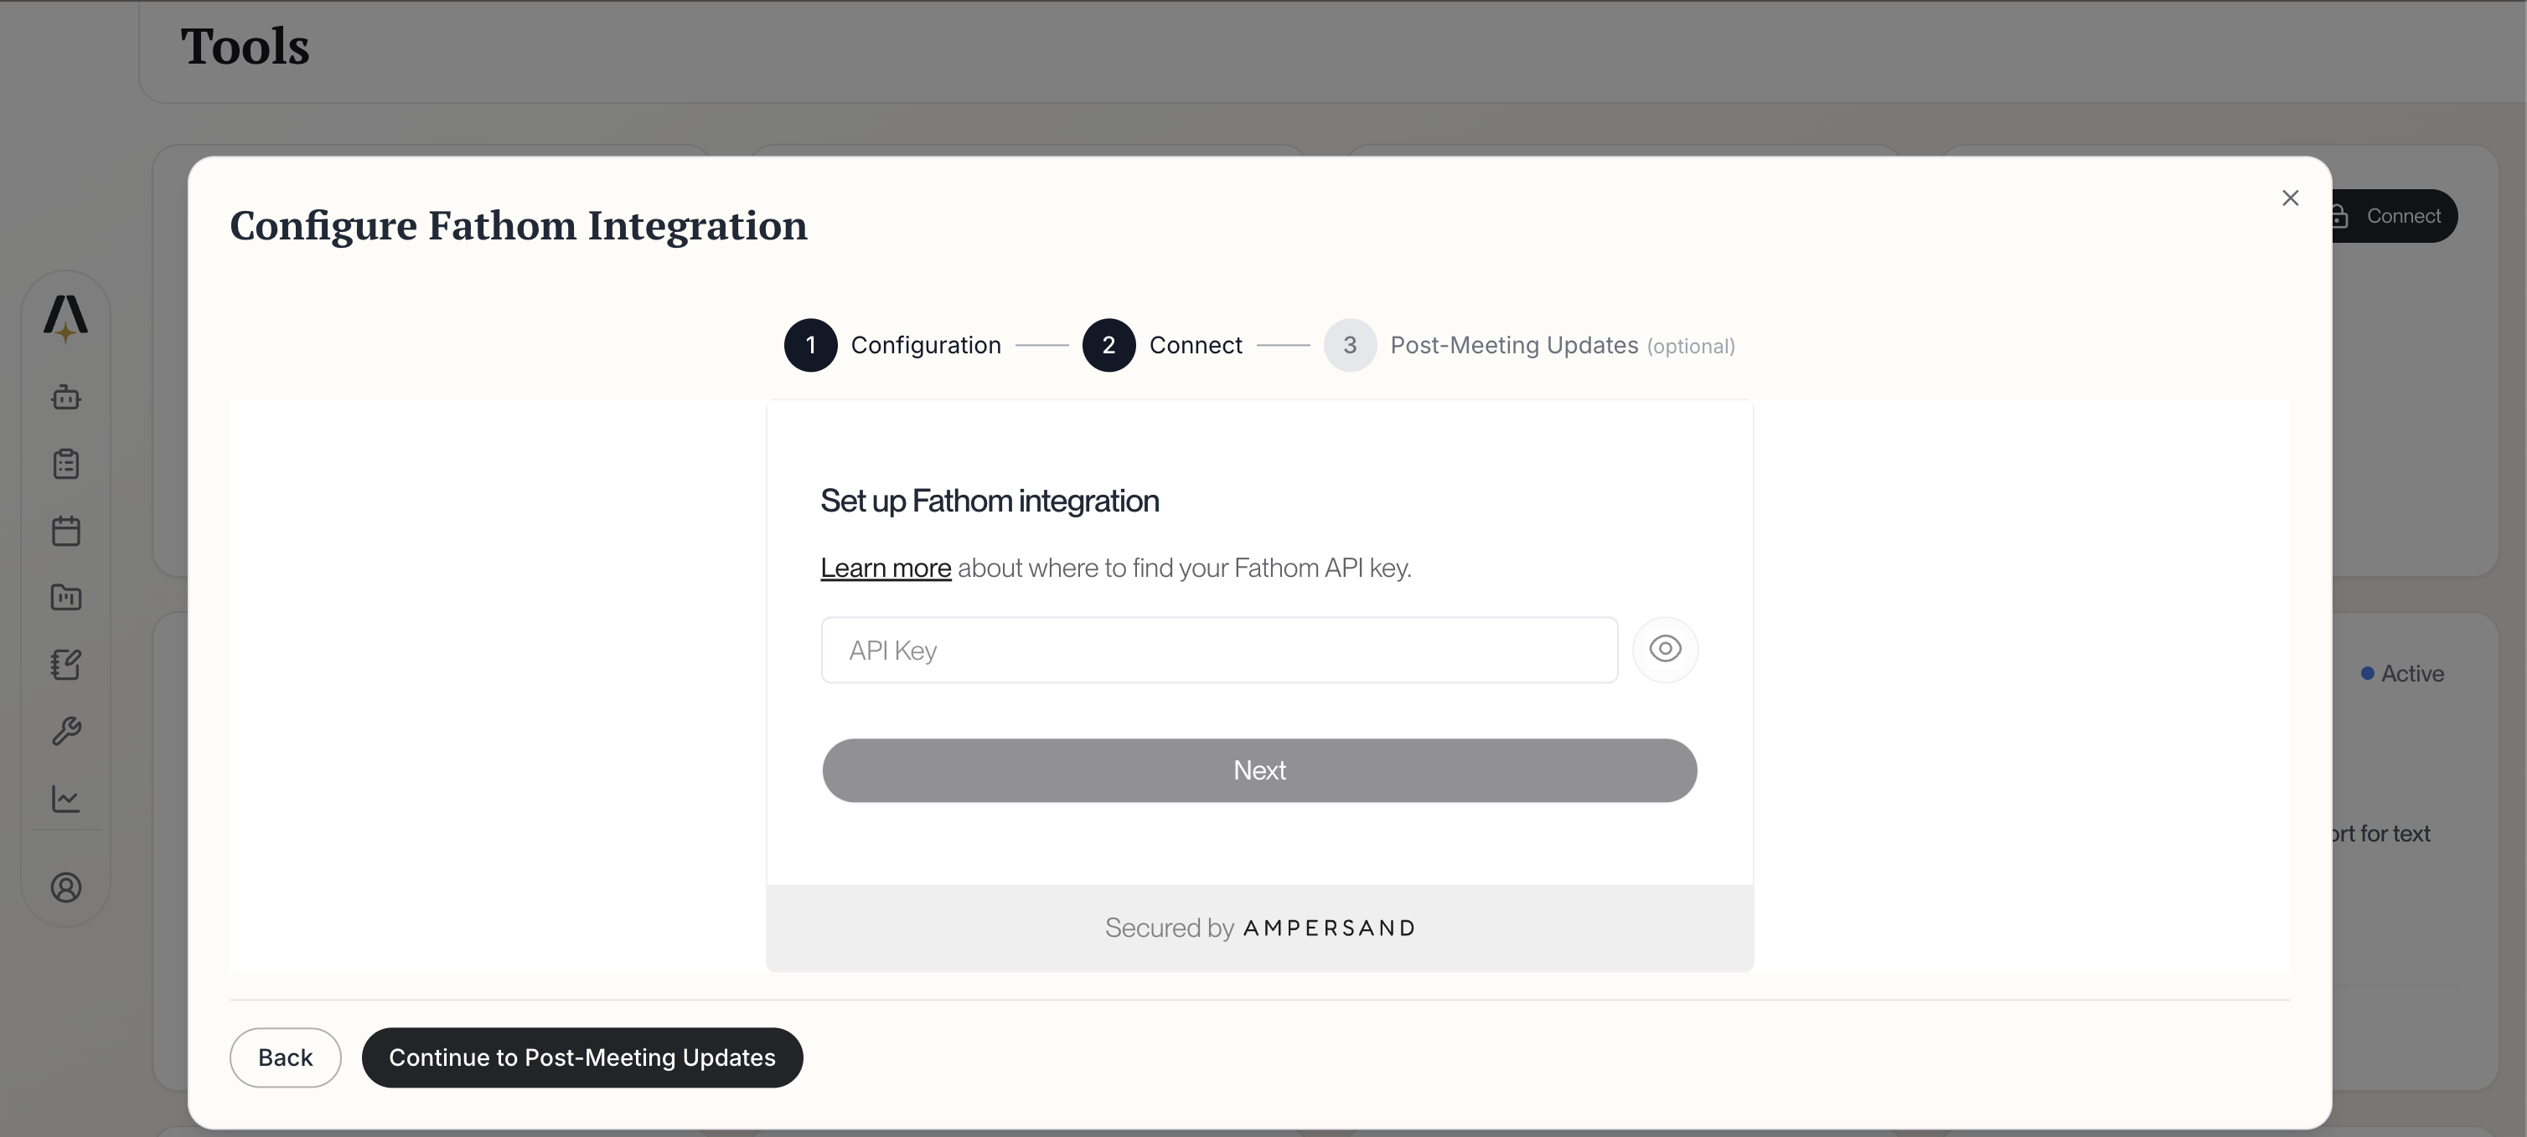Select the projects folder icon in sidebar
The image size is (2527, 1137).
click(x=65, y=598)
